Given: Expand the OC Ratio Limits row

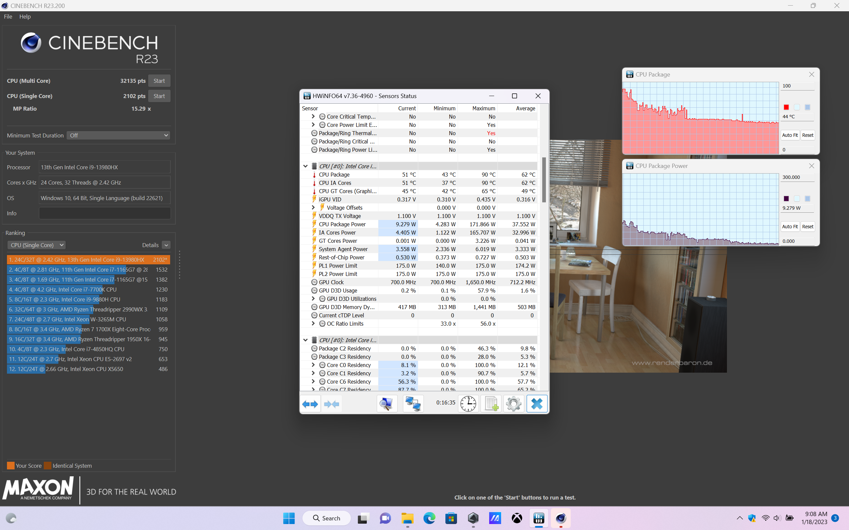Looking at the screenshot, I should click(x=313, y=324).
